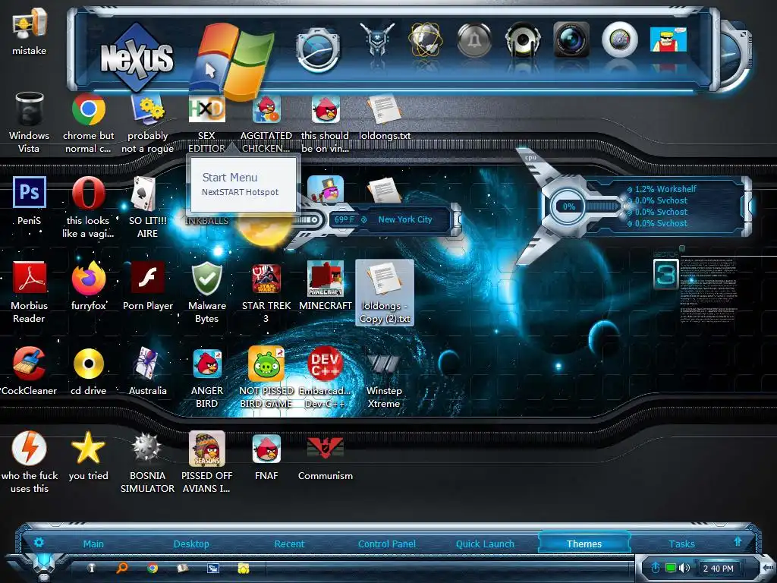Open the blue clock gauge dock icon
The height and width of the screenshot is (583, 777).
pyautogui.click(x=318, y=50)
